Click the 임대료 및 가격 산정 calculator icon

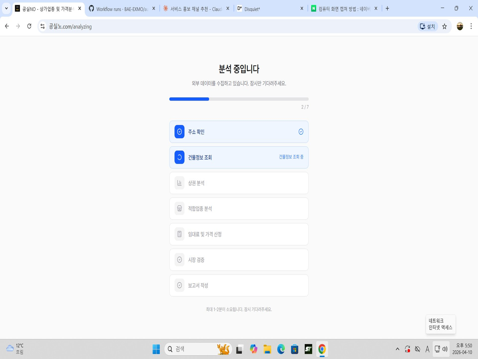[x=179, y=234]
